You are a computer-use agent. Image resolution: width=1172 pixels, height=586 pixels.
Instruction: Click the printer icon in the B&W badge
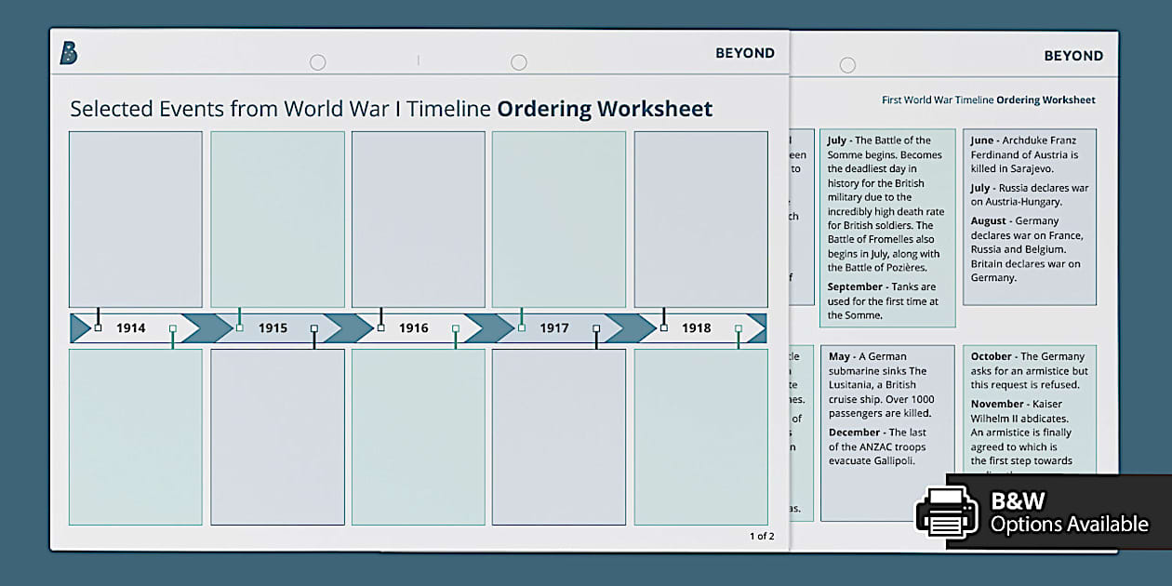coord(950,511)
